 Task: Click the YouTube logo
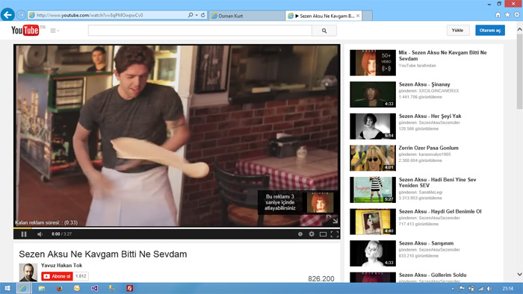(x=25, y=31)
